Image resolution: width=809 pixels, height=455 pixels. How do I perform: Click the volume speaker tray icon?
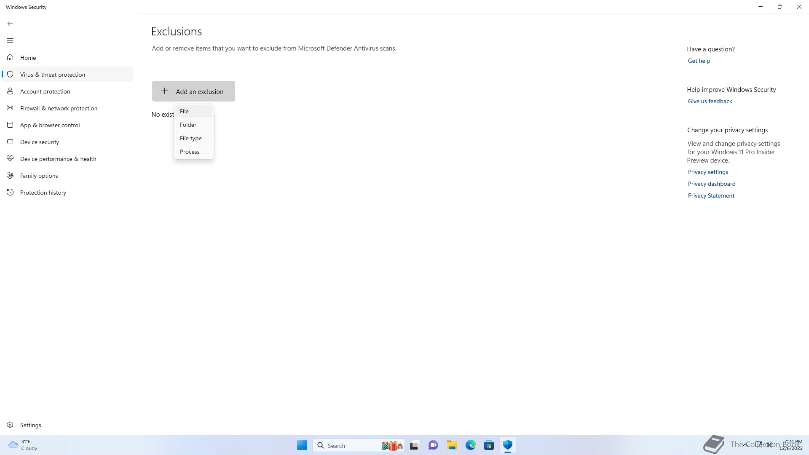769,445
